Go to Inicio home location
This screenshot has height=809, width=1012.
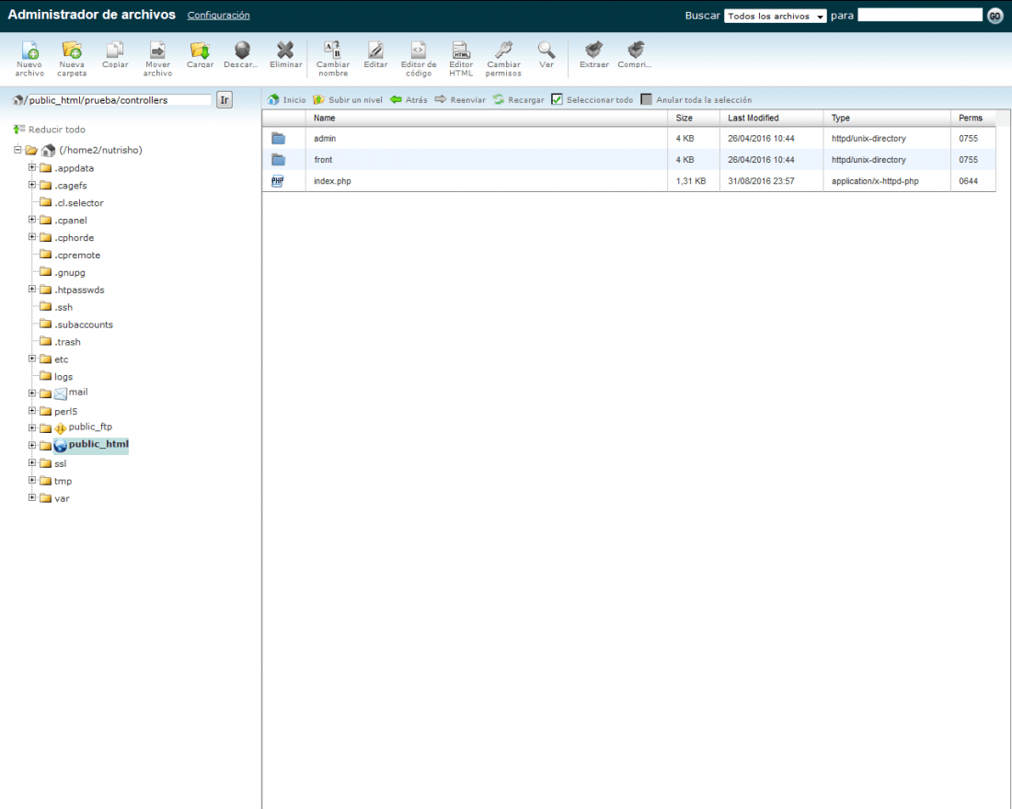click(x=286, y=100)
